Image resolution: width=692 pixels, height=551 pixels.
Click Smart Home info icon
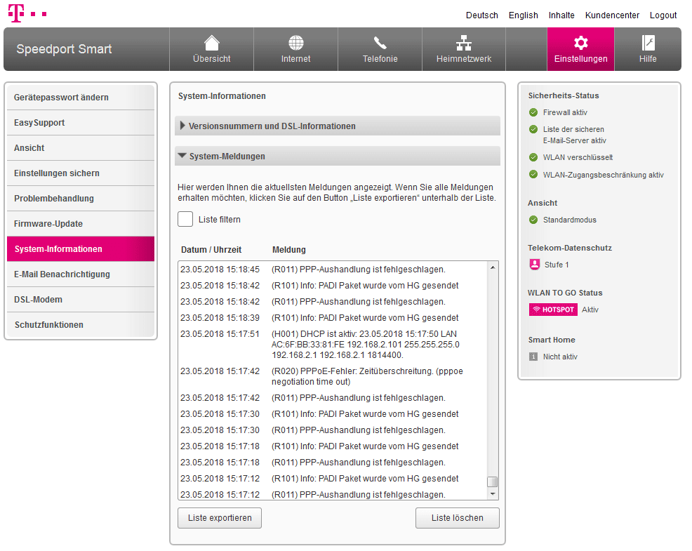pos(533,357)
